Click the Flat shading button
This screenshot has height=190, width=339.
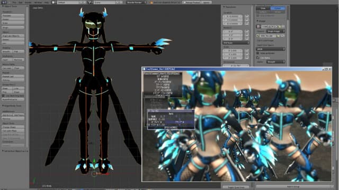(x=19, y=52)
